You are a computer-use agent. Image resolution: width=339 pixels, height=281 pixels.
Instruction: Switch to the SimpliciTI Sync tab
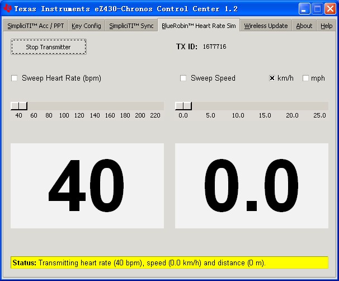131,26
